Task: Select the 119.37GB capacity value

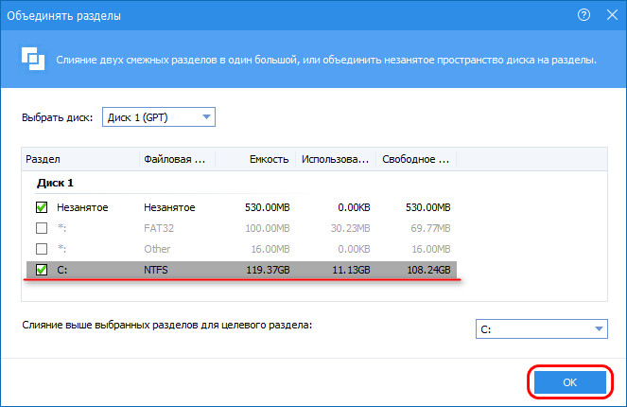Action: click(268, 270)
